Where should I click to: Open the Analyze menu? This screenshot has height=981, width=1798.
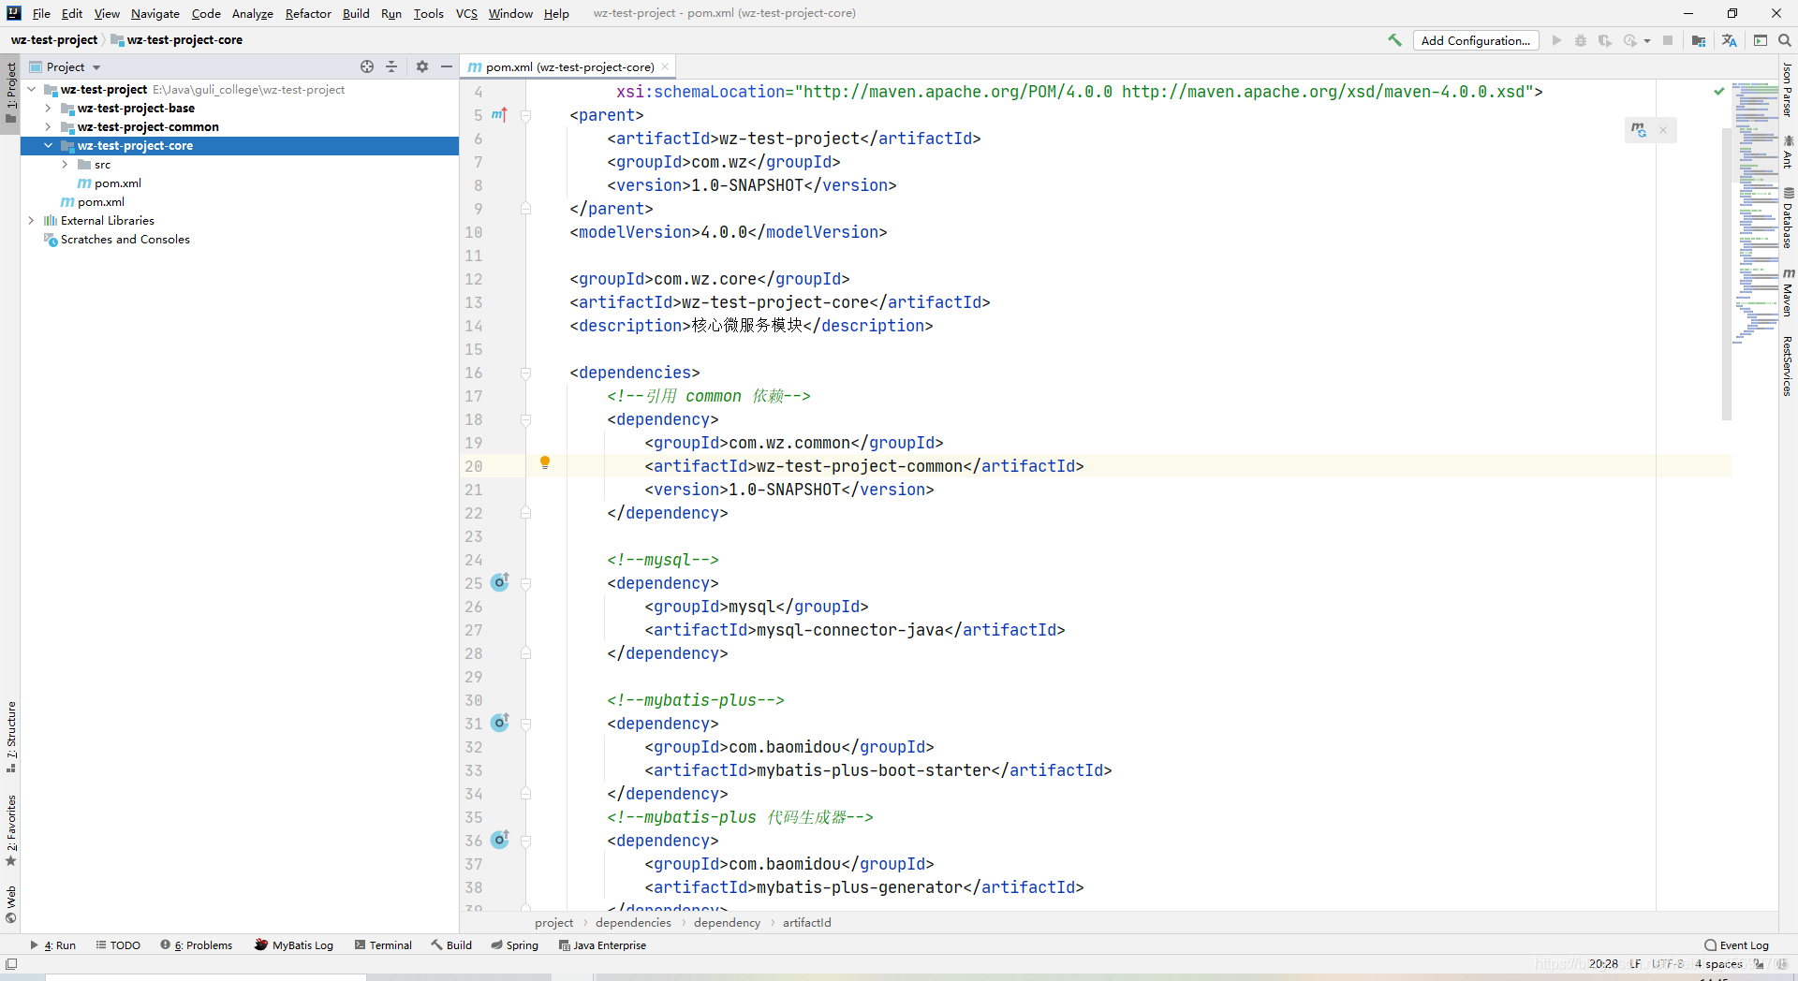tap(253, 13)
